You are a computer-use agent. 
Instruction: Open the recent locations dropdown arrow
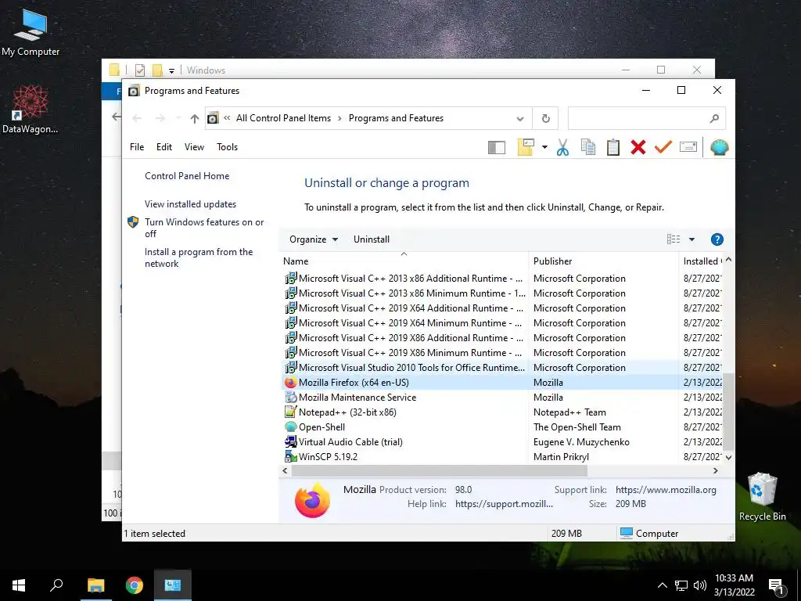coord(178,119)
